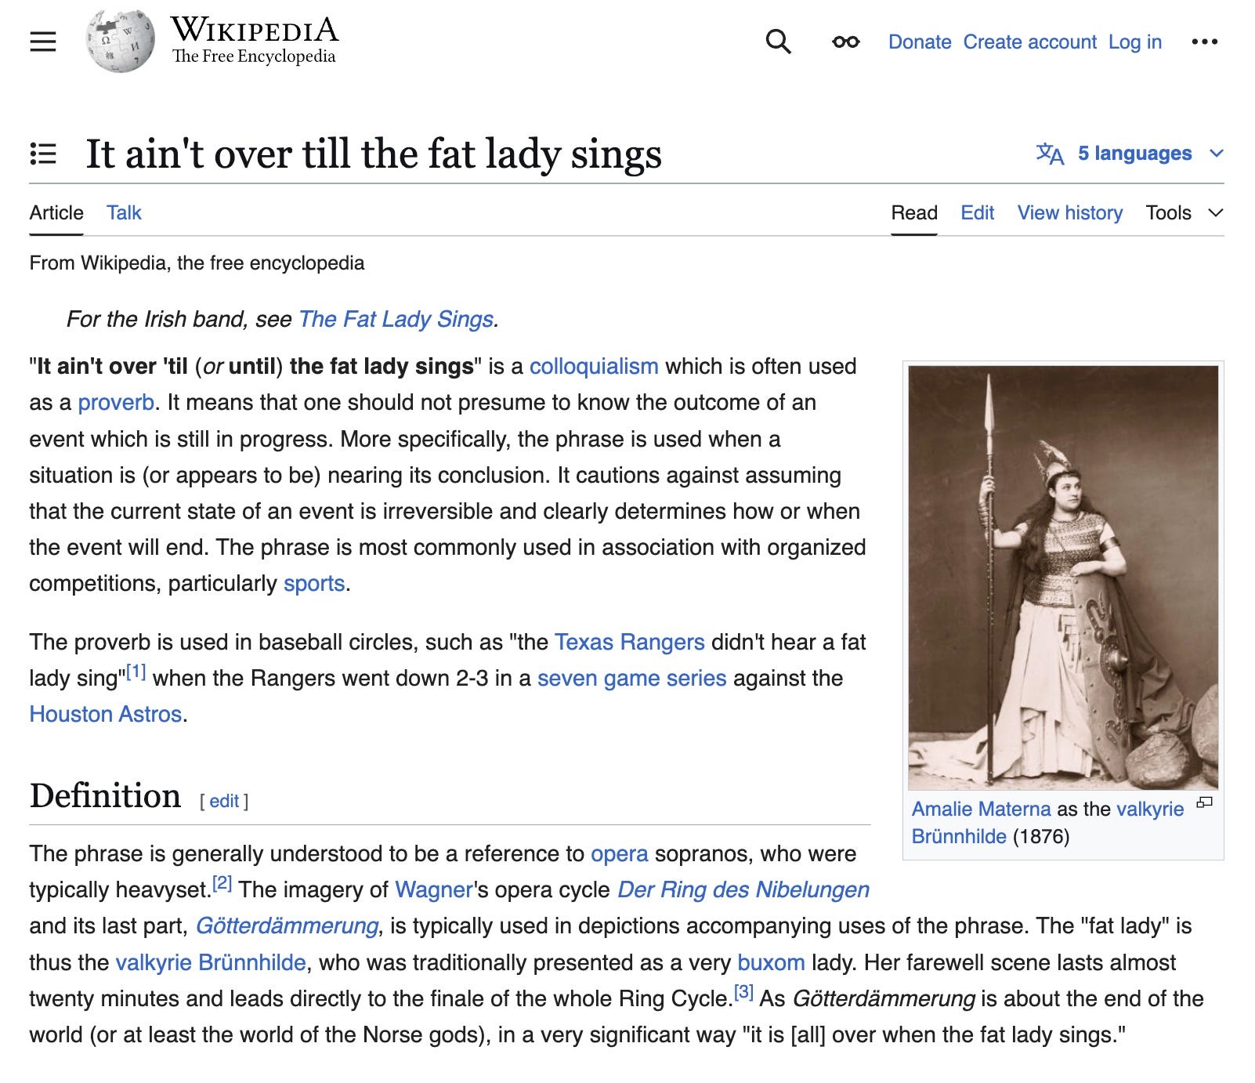Open citation reference 2

pyautogui.click(x=222, y=883)
